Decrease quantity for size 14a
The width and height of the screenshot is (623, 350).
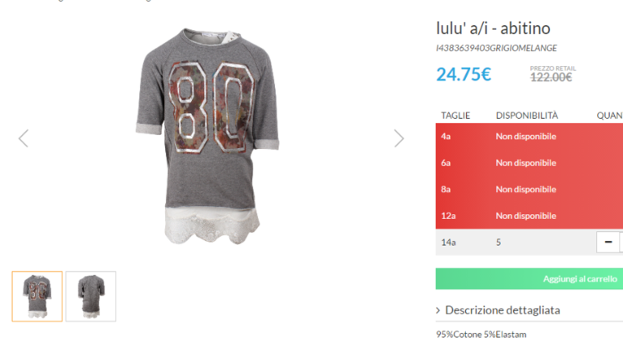point(608,242)
